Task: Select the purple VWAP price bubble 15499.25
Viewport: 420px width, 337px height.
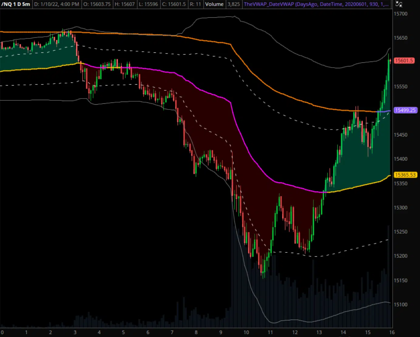Action: 405,110
